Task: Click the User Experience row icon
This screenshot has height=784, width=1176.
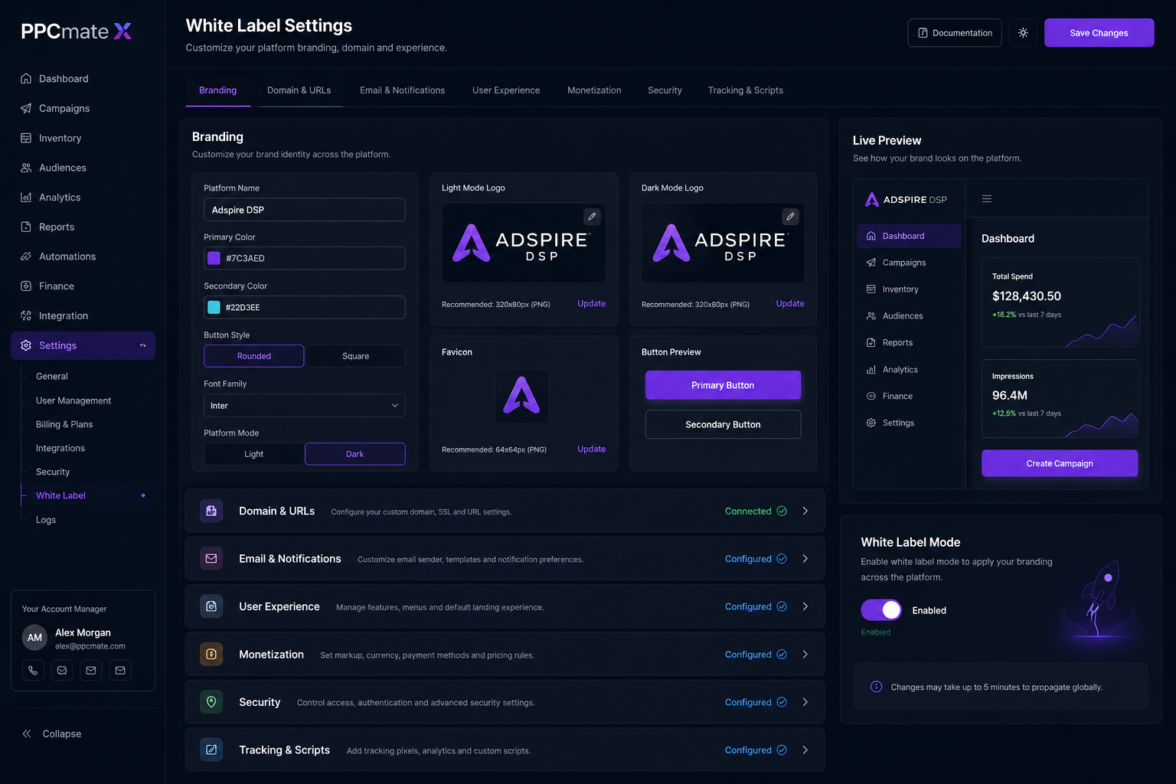Action: [211, 606]
